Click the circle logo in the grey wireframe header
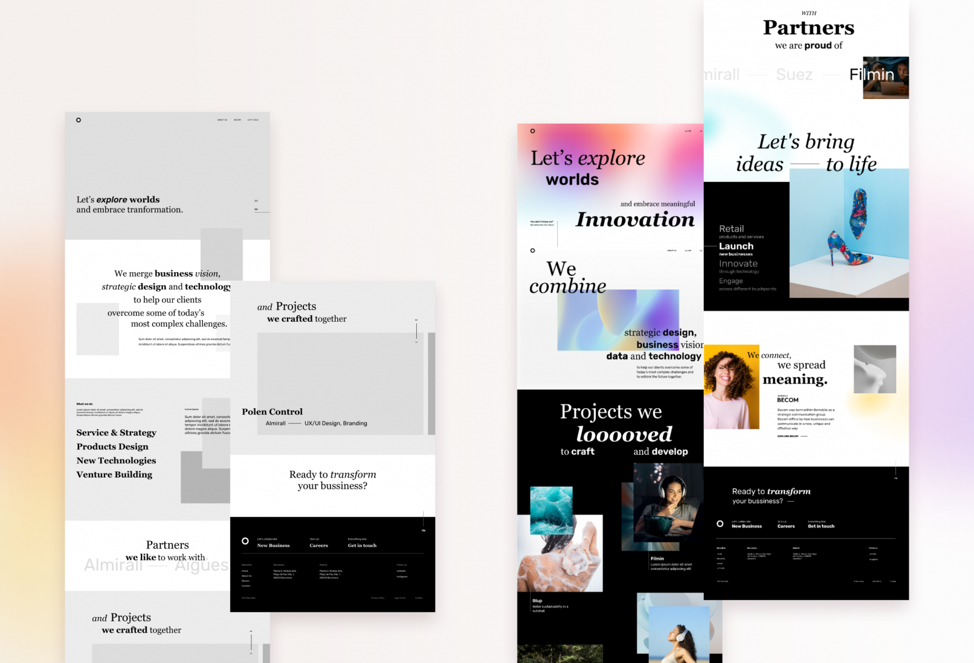This screenshot has width=974, height=663. [x=79, y=120]
